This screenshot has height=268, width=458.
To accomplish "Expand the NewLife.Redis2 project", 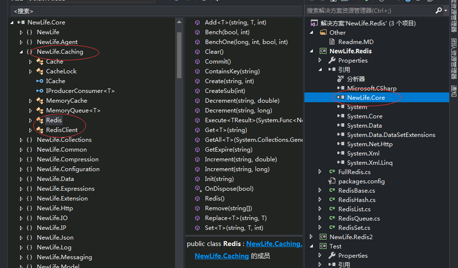I will (311, 237).
